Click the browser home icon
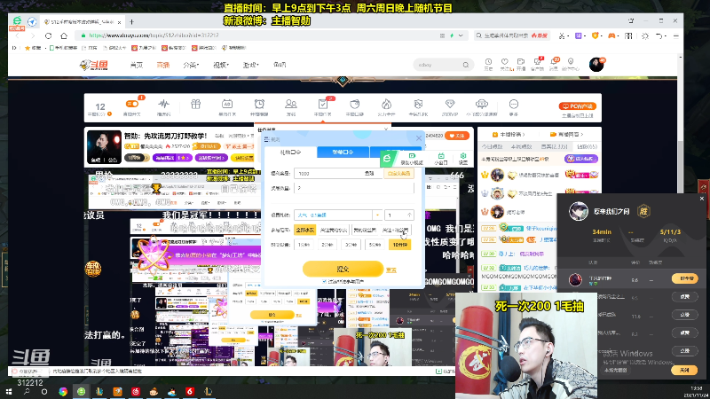The height and width of the screenshot is (399, 710). [64, 35]
